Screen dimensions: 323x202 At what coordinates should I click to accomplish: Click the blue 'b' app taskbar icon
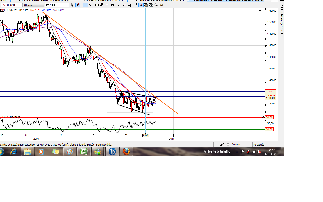(112, 151)
